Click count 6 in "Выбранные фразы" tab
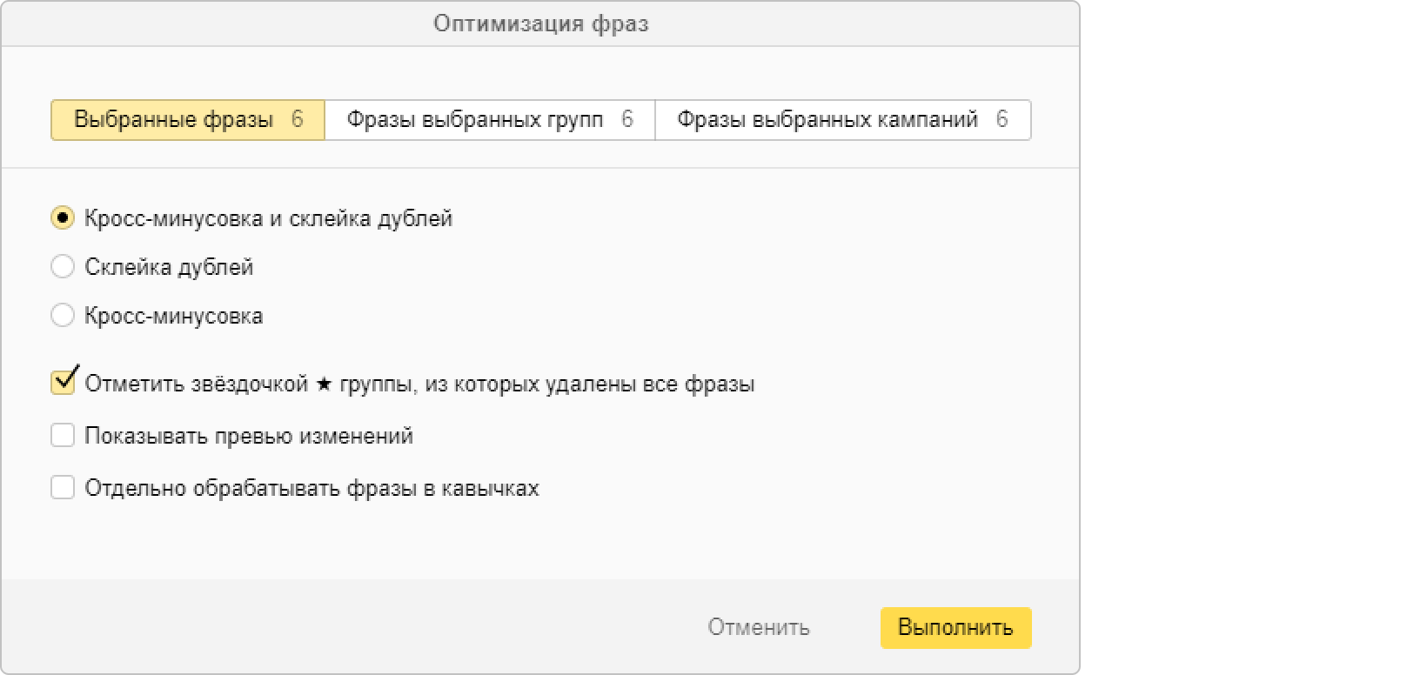1427x675 pixels. tap(298, 120)
